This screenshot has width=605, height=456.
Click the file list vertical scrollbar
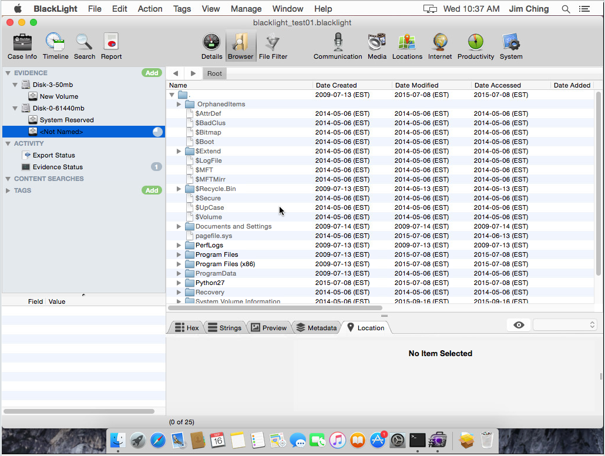tap(599, 184)
